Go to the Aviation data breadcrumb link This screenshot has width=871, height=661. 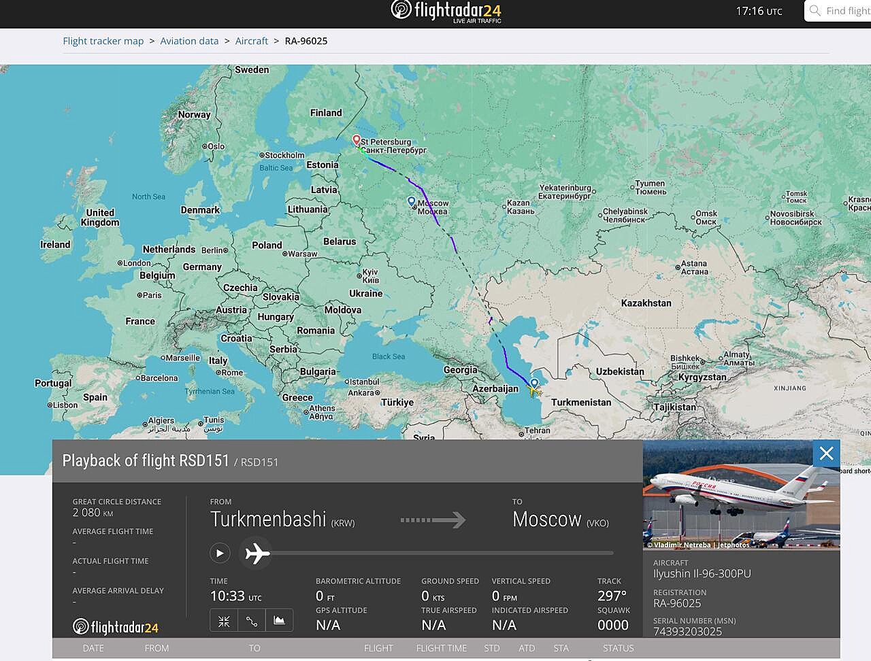189,41
